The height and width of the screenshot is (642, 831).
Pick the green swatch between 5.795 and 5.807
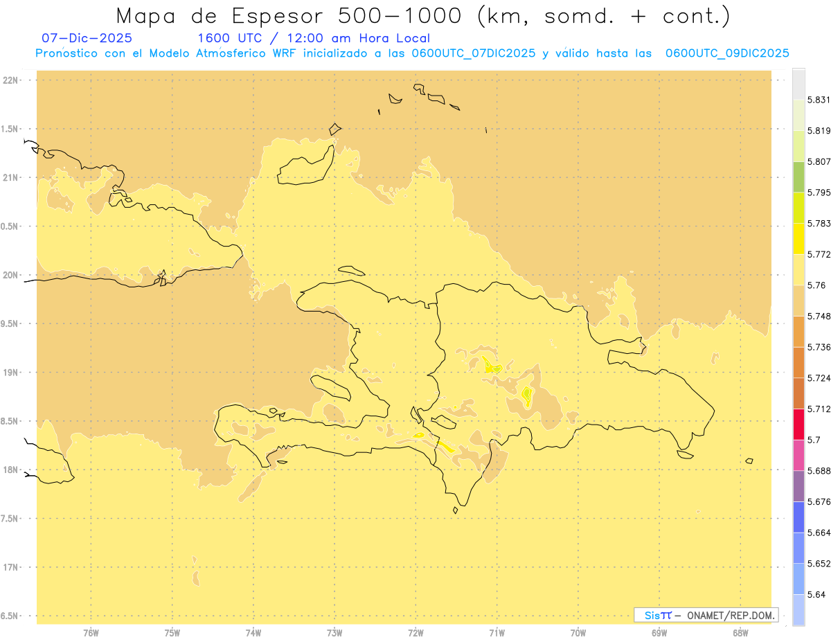[x=798, y=177]
